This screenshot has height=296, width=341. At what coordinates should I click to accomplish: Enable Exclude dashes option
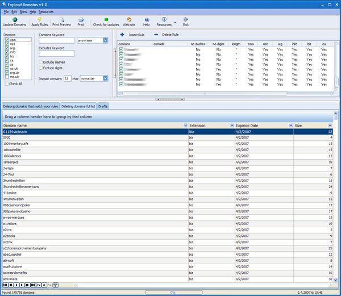click(x=41, y=62)
